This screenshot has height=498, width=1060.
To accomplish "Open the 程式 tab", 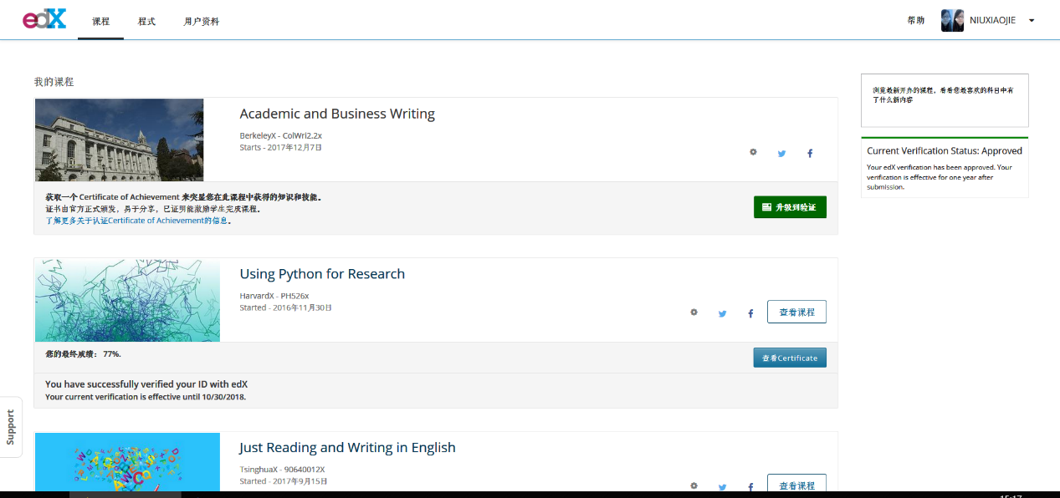I will (x=146, y=21).
